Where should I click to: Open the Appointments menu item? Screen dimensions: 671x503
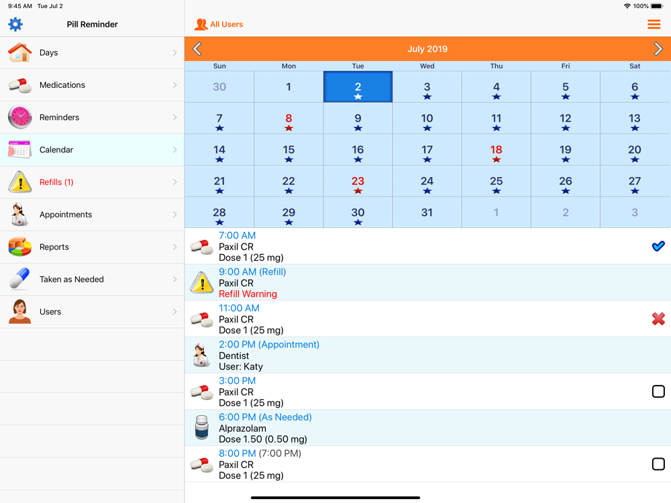coord(92,215)
